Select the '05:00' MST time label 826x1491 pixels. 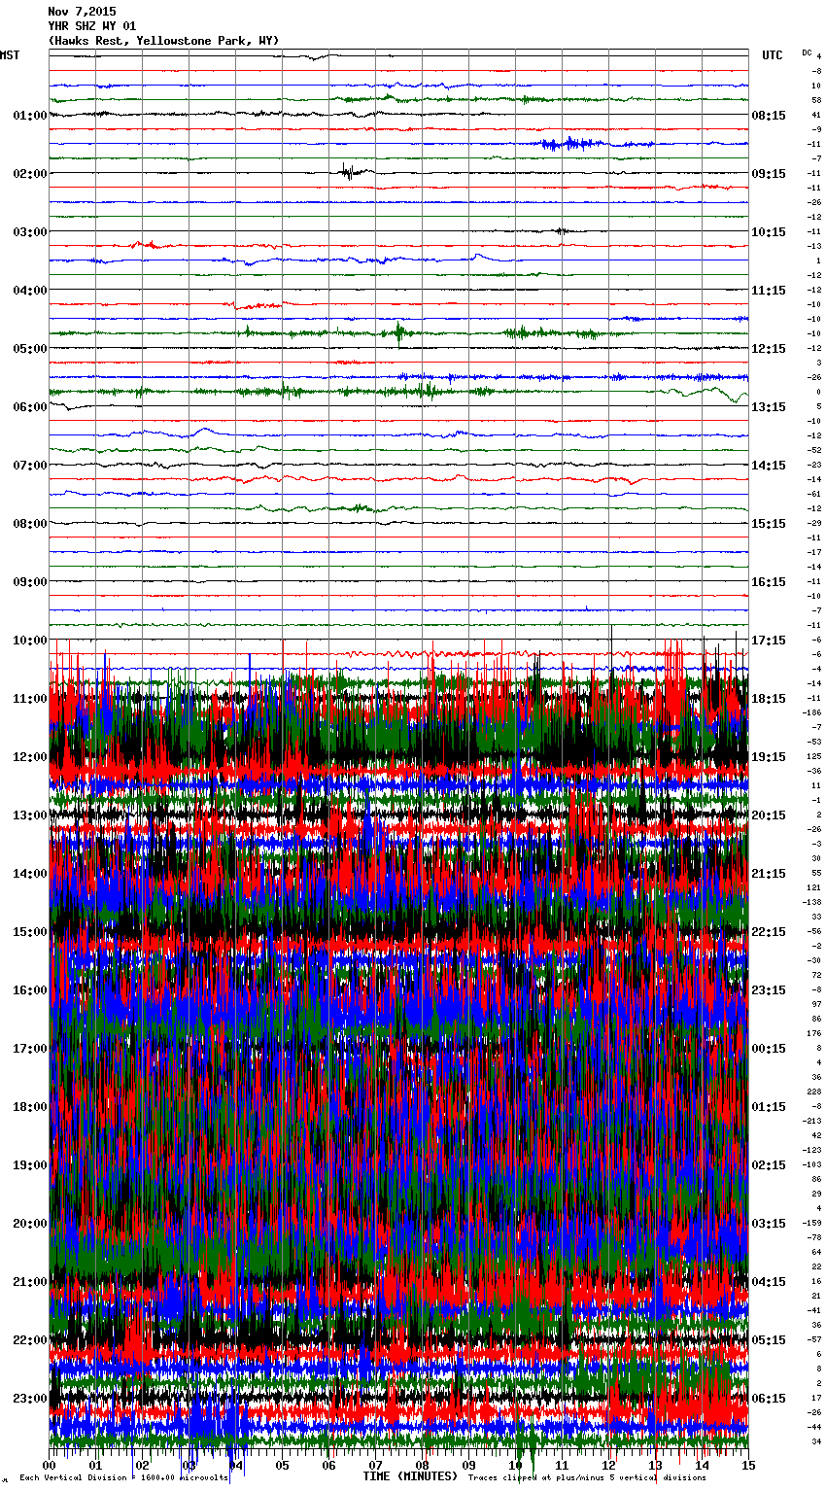pyautogui.click(x=30, y=349)
